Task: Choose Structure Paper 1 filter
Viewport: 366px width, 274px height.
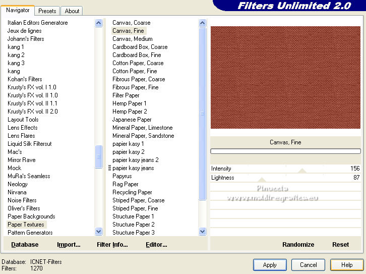Action: [x=133, y=216]
